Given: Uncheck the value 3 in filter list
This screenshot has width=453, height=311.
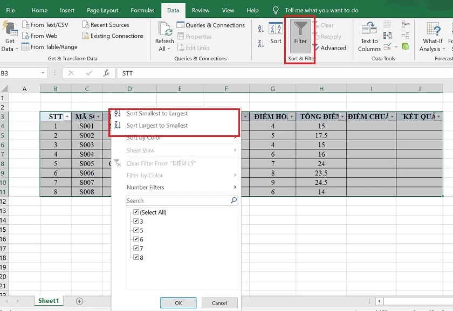Looking at the screenshot, I should click(x=136, y=221).
